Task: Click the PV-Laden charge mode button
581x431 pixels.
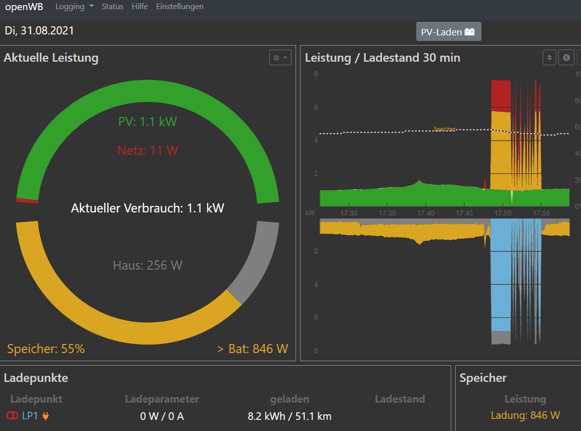Action: pos(448,32)
